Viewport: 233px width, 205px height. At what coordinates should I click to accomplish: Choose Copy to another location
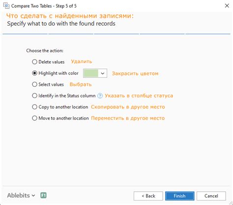coord(34,107)
